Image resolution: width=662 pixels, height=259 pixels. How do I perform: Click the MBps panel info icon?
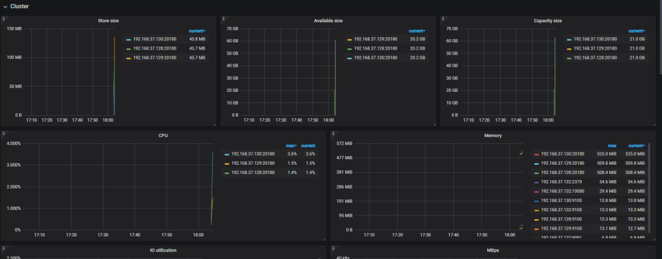point(333,249)
